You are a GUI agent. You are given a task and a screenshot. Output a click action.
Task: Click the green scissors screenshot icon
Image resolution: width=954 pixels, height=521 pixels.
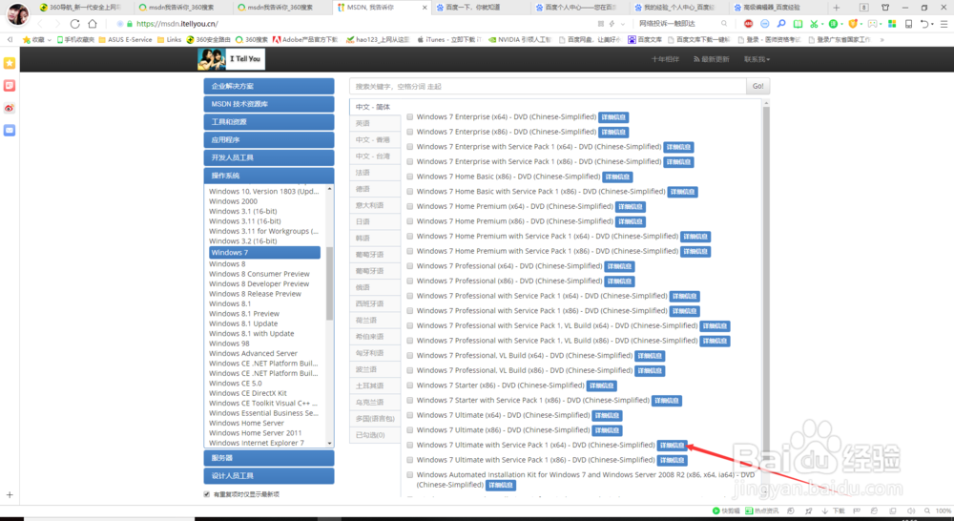814,24
